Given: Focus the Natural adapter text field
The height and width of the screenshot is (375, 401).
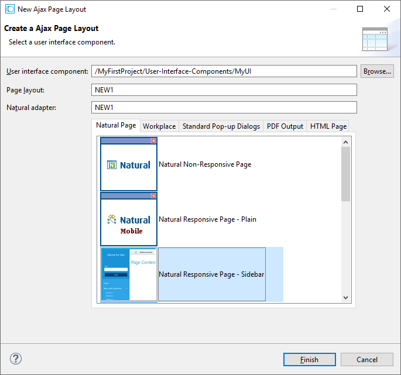Looking at the screenshot, I should 224,108.
